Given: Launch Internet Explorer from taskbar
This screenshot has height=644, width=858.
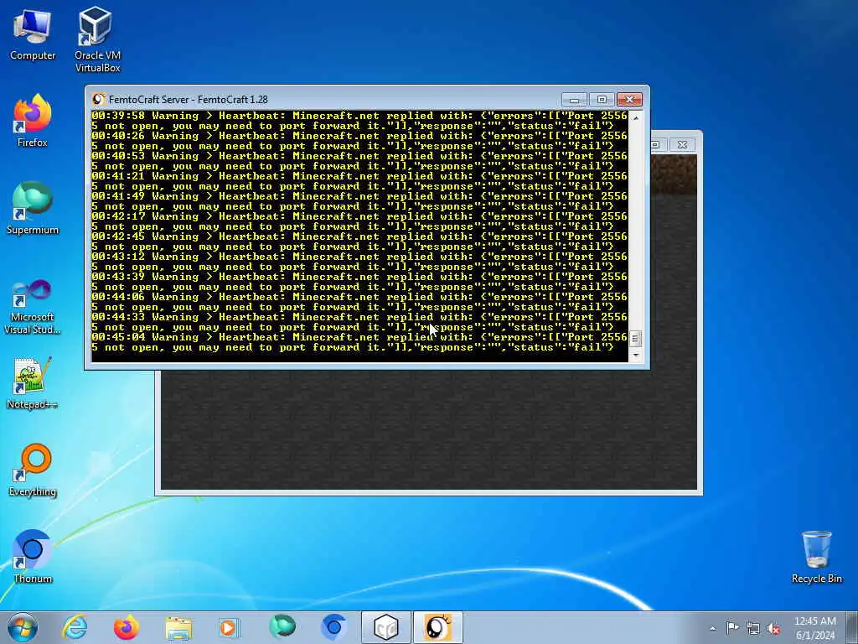Looking at the screenshot, I should click(x=75, y=627).
